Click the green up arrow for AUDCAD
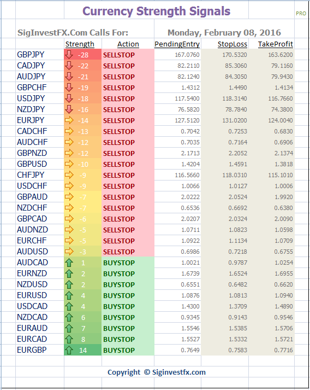Screen dimensions: 310x390 click(69, 263)
